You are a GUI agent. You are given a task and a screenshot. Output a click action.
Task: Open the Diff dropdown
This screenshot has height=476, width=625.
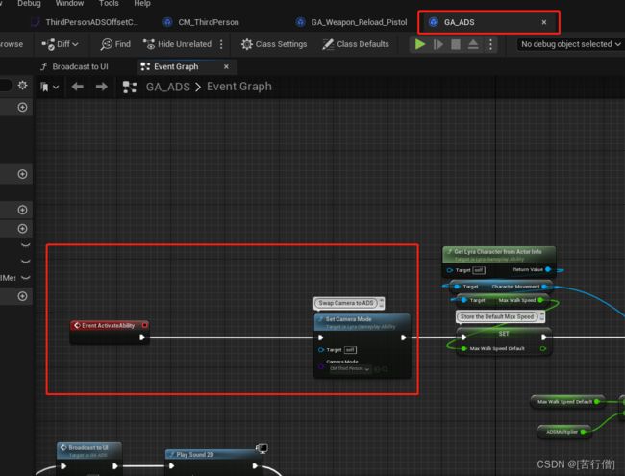[60, 44]
